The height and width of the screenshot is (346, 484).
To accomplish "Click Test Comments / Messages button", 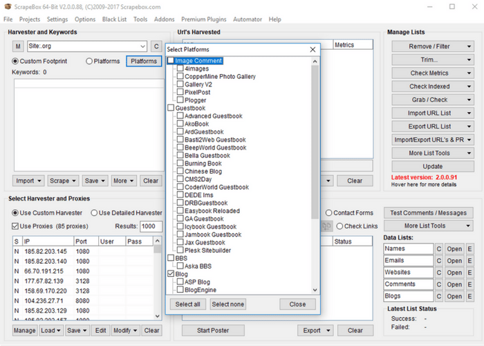I will pos(429,213).
